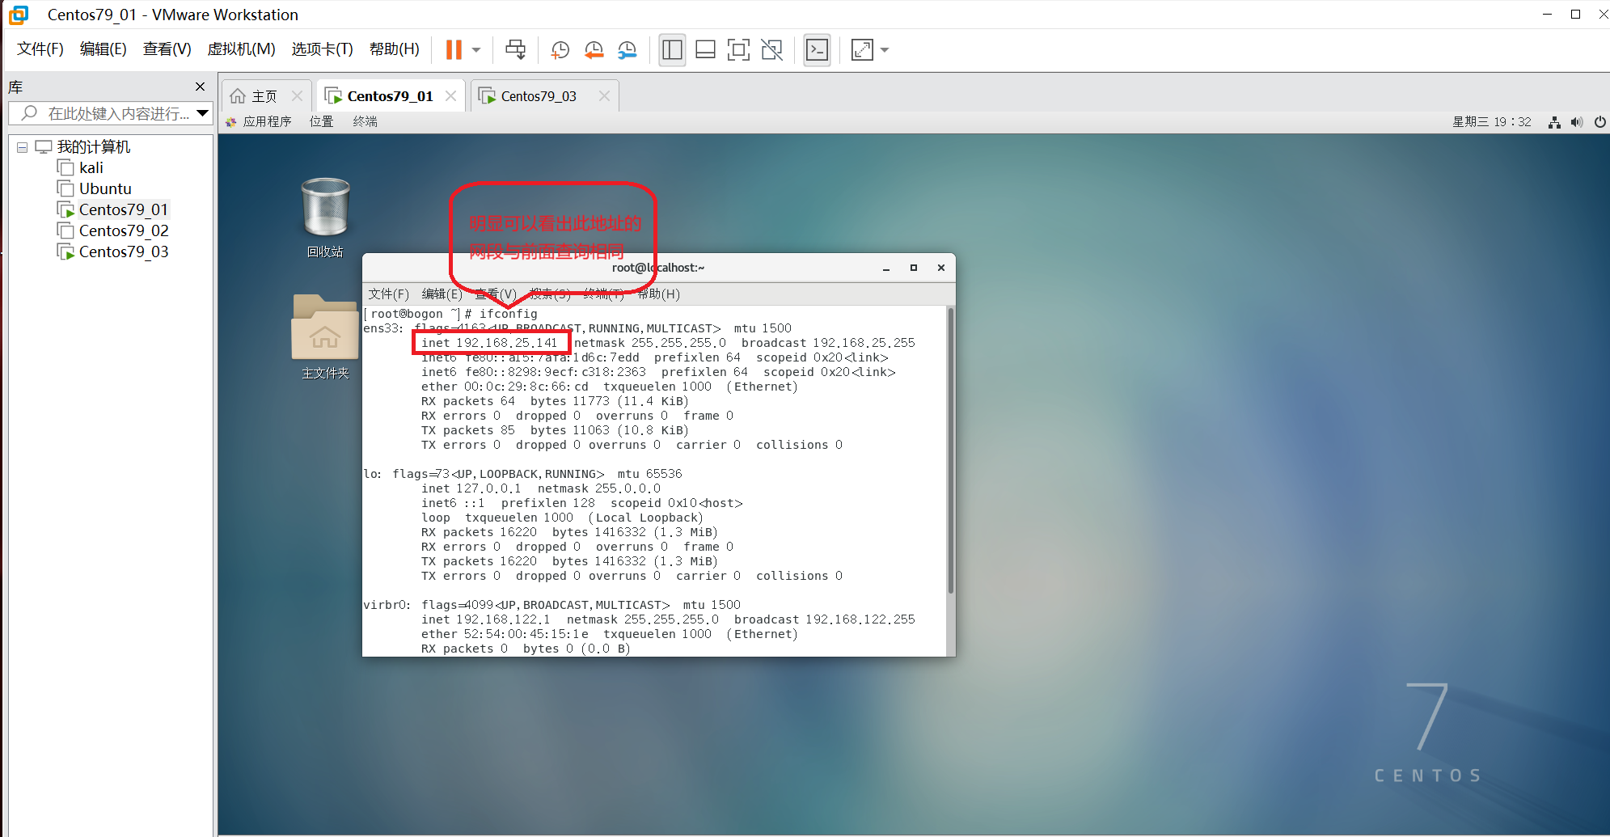This screenshot has height=837, width=1610.
Task: Collapse the 我的计算机 tree node
Action: point(22,147)
